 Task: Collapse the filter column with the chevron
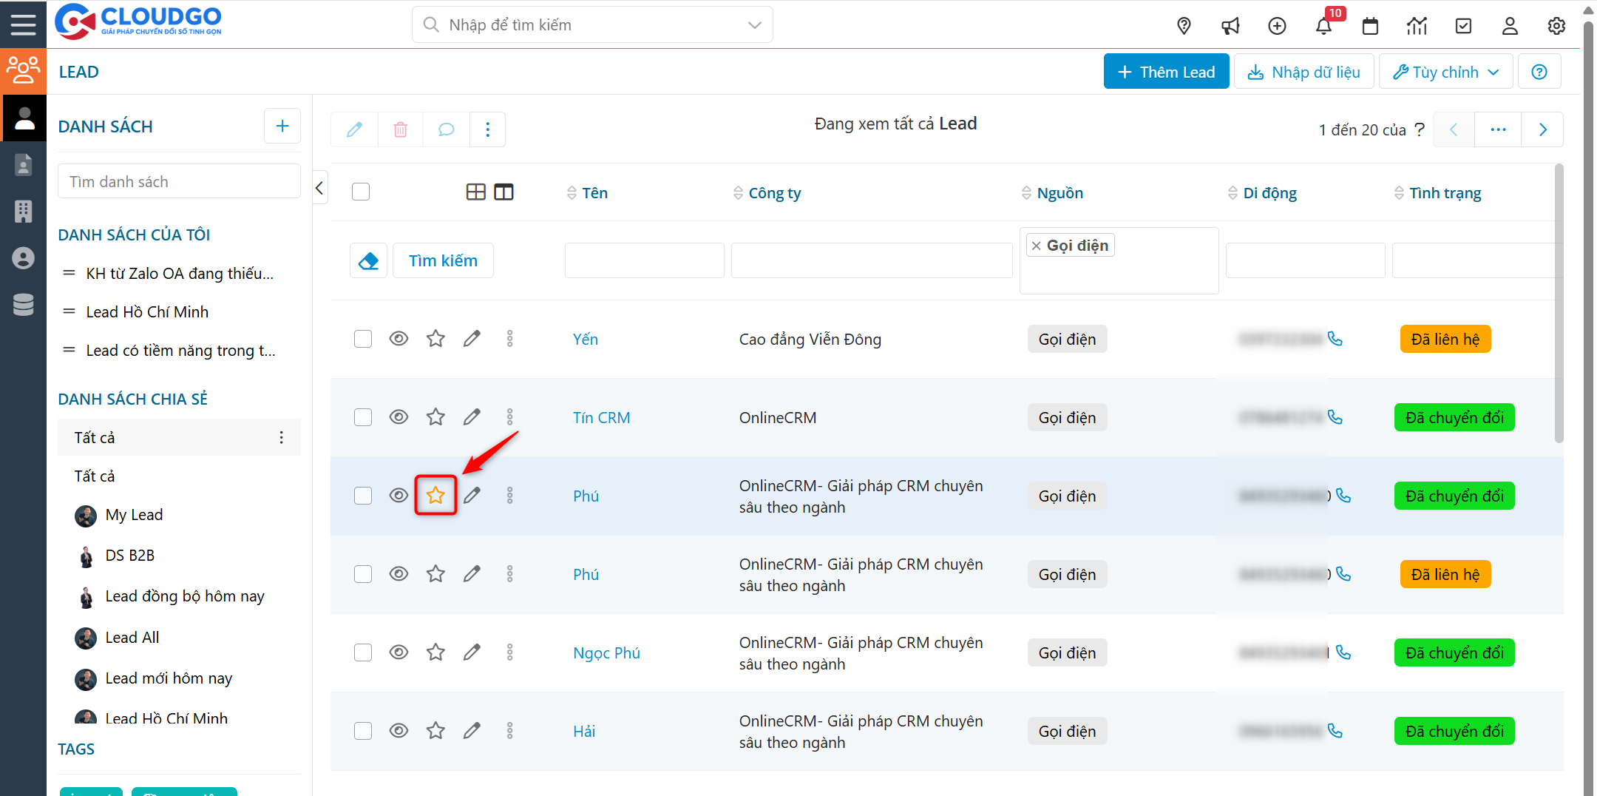[319, 187]
